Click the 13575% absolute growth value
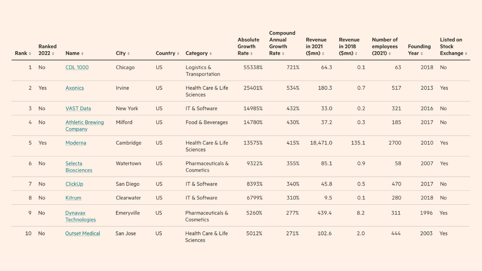This screenshot has height=271, width=482. point(253,143)
